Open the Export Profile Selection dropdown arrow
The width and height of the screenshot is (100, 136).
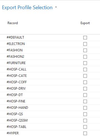[56, 7]
